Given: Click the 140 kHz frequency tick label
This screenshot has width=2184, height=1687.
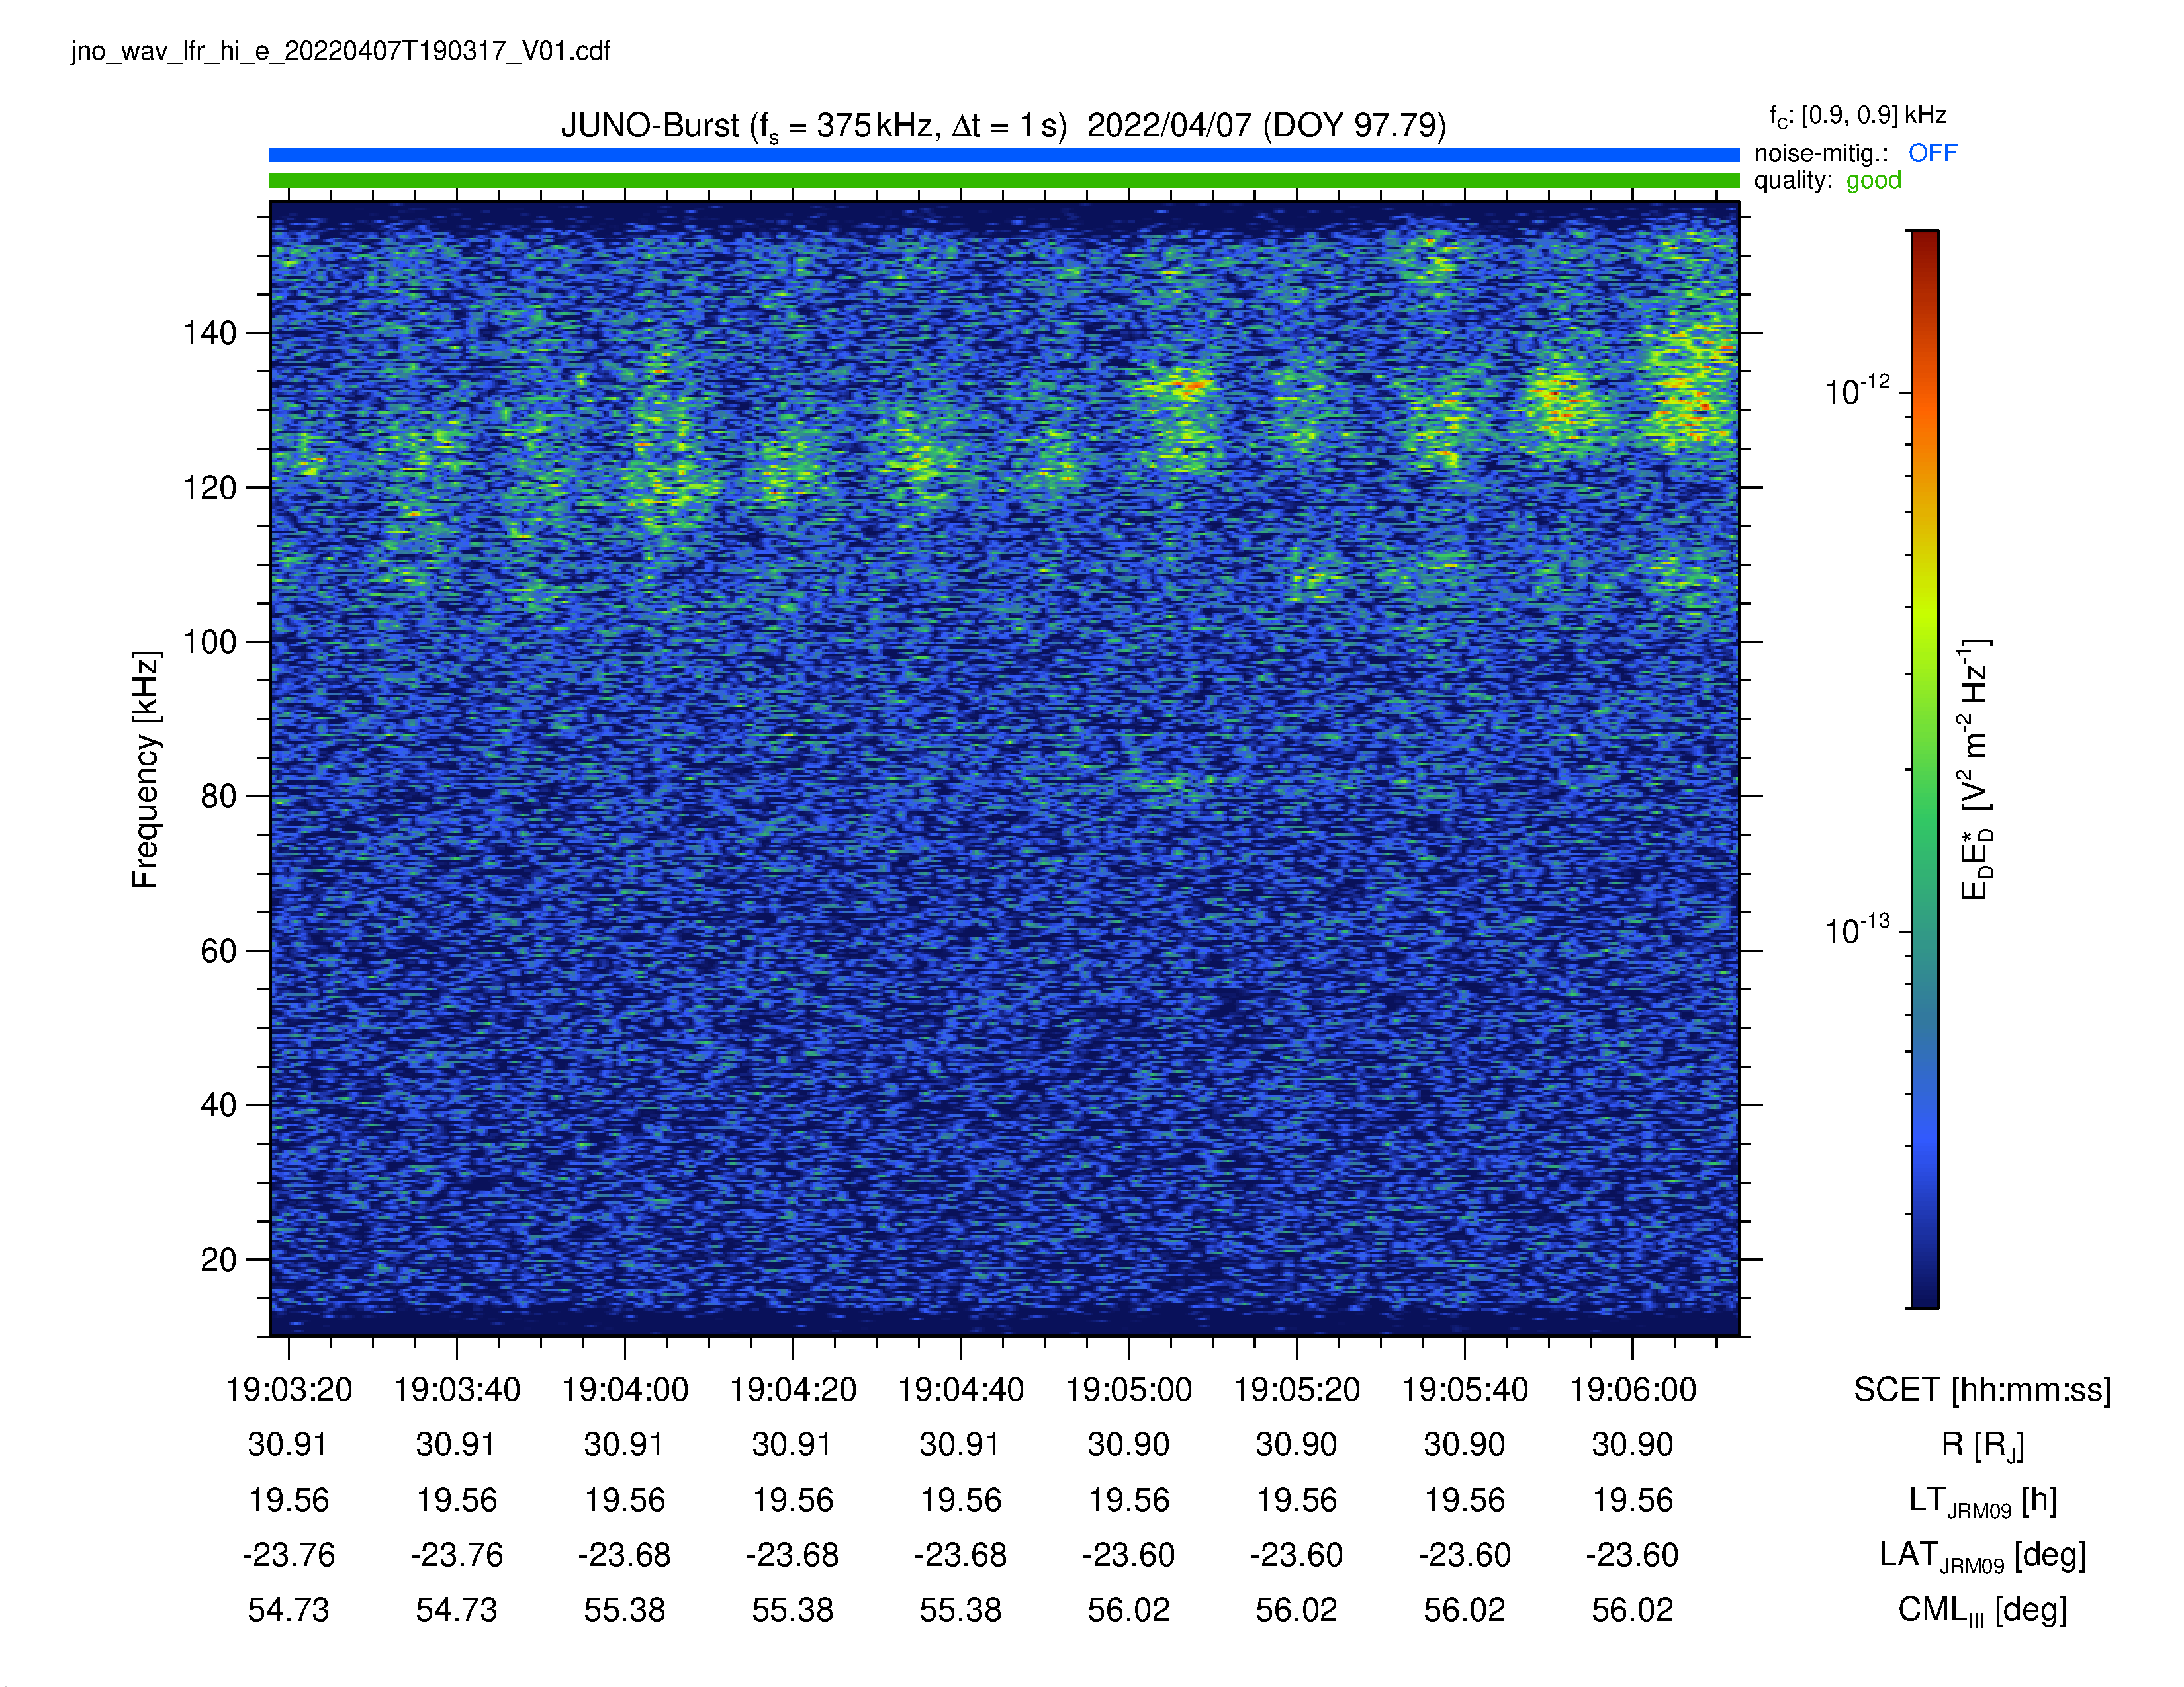Looking at the screenshot, I should [209, 333].
